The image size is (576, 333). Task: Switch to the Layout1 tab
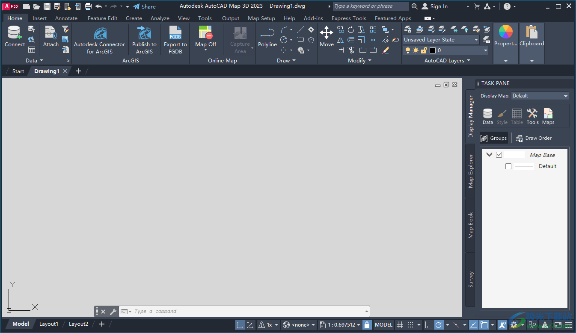tap(48, 324)
